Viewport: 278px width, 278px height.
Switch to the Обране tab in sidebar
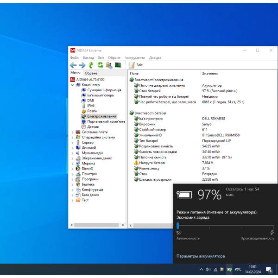91,73
